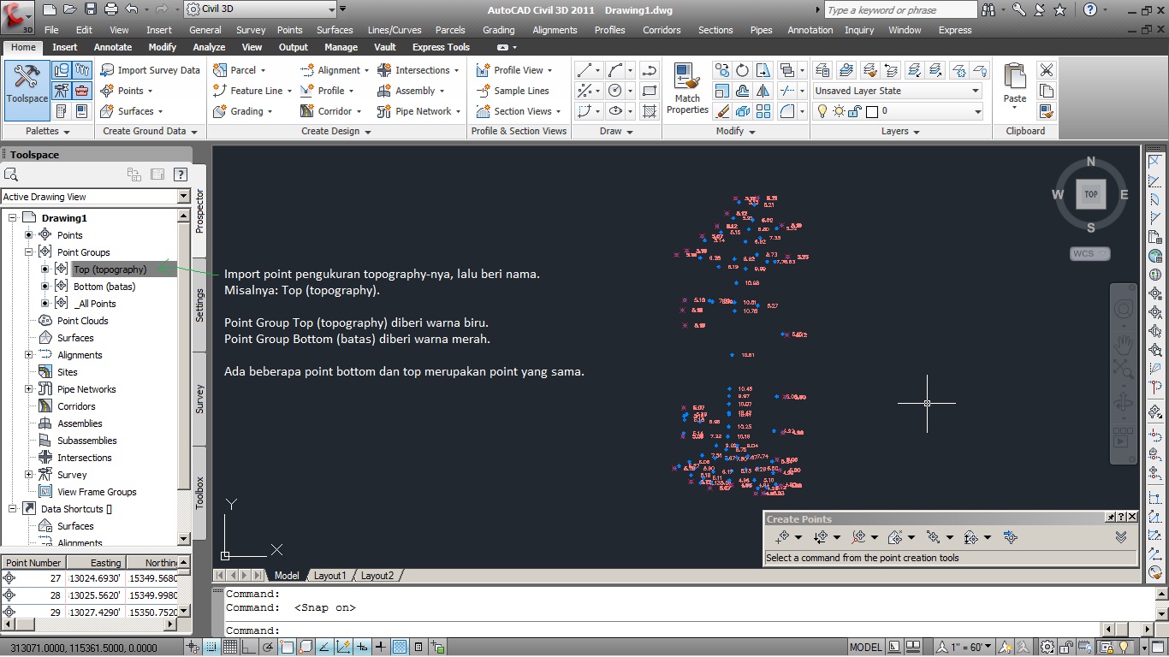1169x657 pixels.
Task: Click Import Survey Data button
Action: coord(150,70)
